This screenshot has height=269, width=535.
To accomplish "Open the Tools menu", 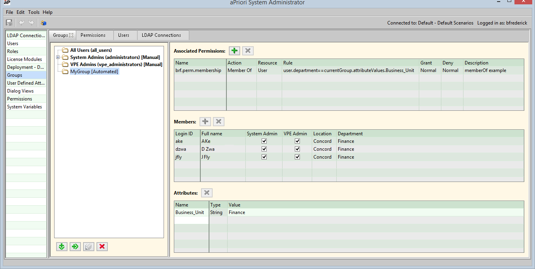I will click(x=34, y=12).
